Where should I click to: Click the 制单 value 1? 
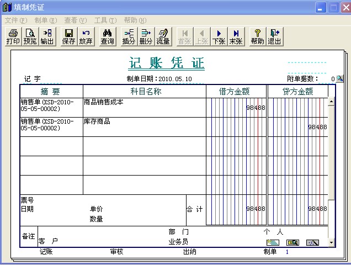point(287,252)
